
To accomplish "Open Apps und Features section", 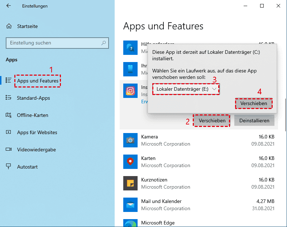I will coord(38,81).
